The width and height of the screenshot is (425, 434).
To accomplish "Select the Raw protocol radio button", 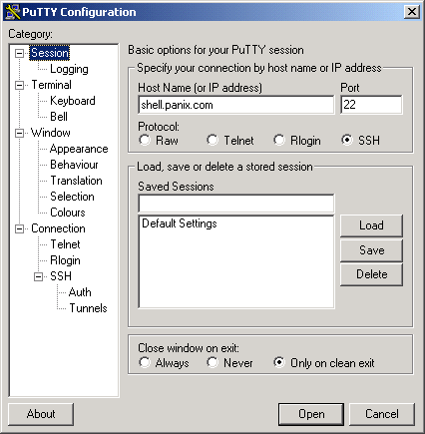I will point(145,140).
